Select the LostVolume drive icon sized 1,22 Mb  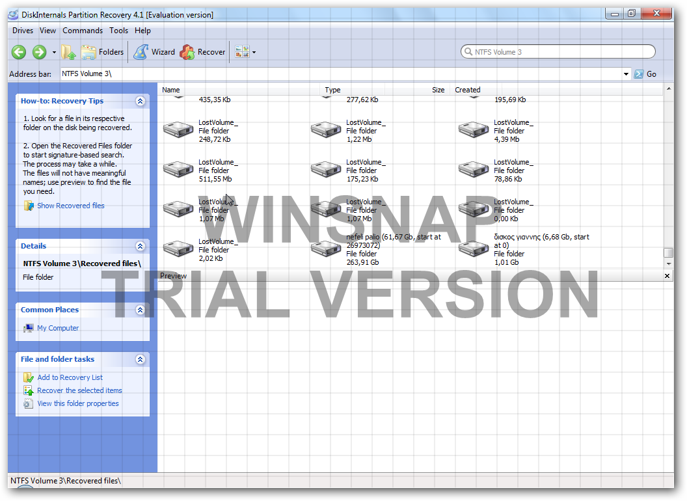pyautogui.click(x=326, y=129)
